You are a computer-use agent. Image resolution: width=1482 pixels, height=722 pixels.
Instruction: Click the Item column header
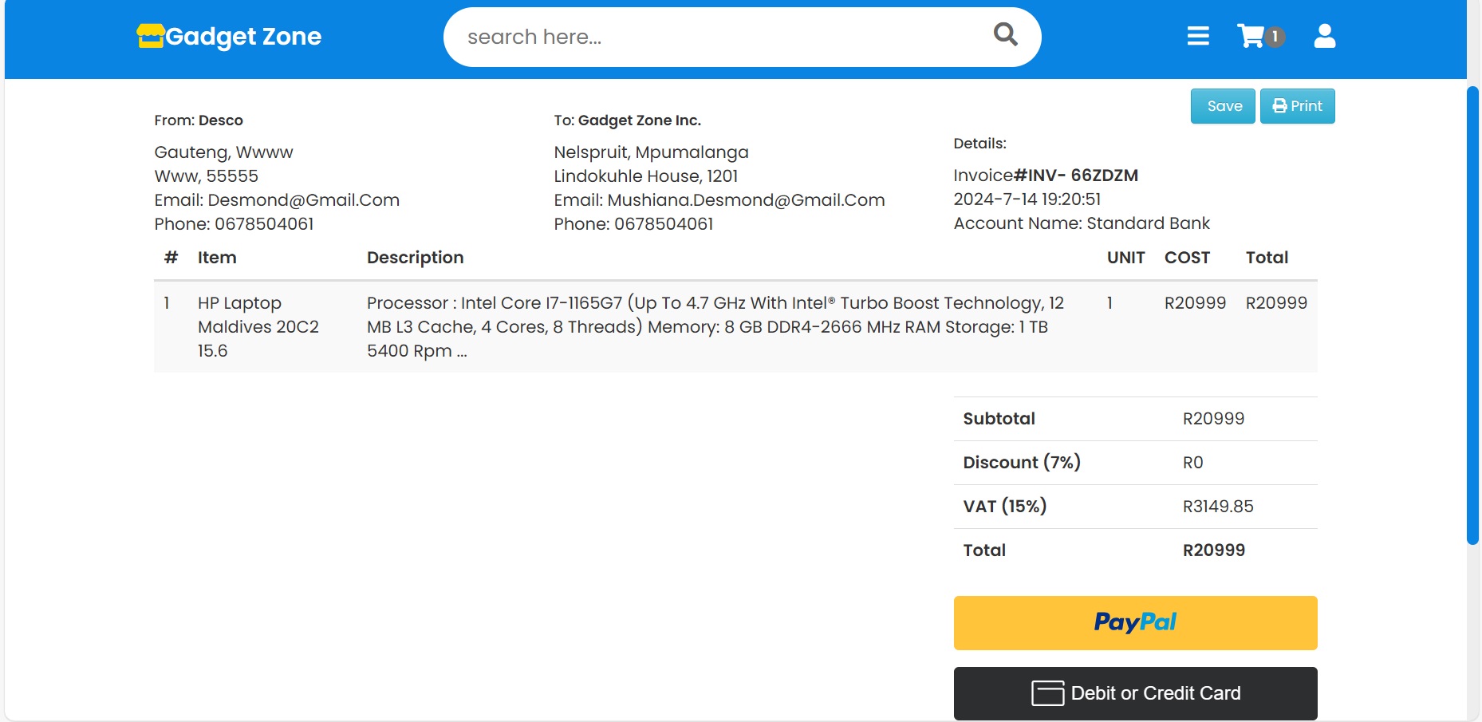[217, 258]
